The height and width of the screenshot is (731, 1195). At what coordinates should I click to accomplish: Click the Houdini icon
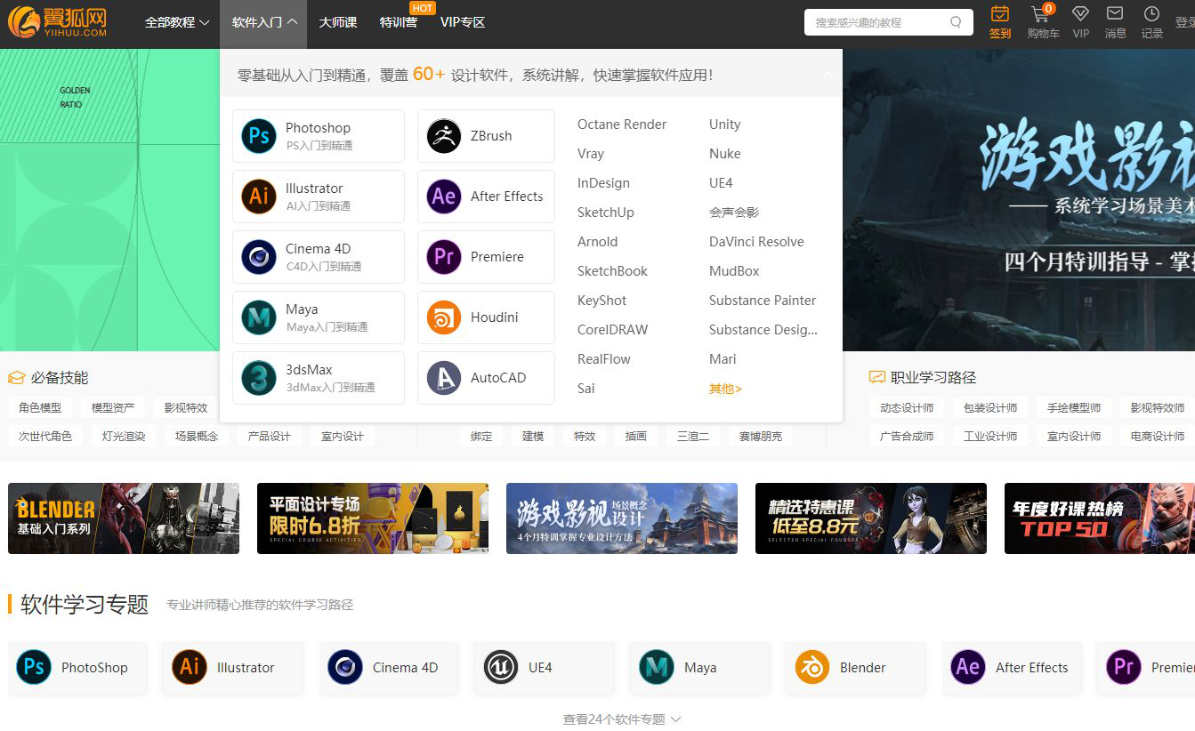(x=444, y=317)
